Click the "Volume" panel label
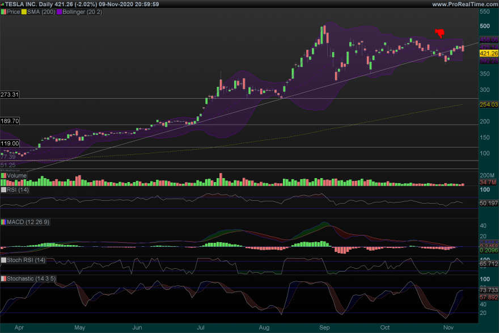The width and height of the screenshot is (499, 333). point(16,175)
